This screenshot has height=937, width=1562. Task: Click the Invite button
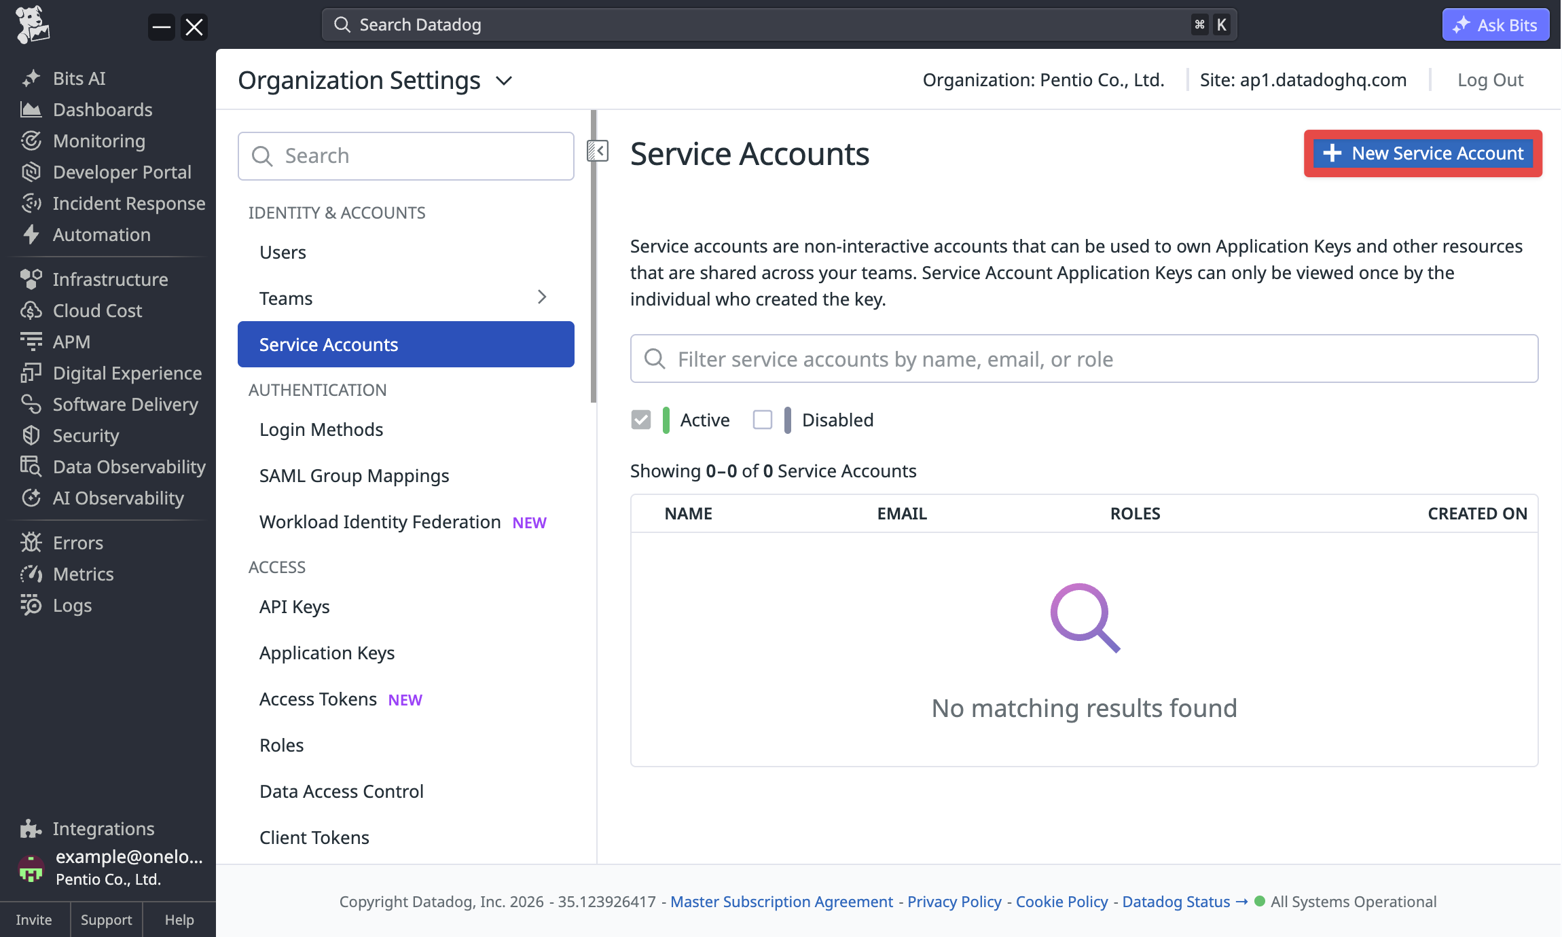tap(34, 920)
